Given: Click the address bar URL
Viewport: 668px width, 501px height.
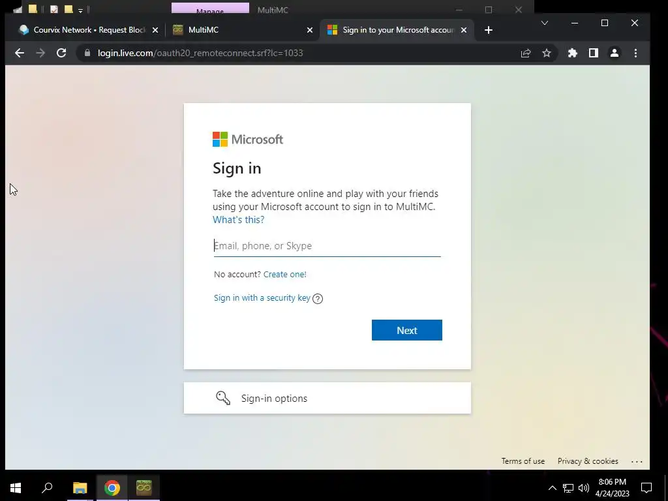Looking at the screenshot, I should pos(200,53).
